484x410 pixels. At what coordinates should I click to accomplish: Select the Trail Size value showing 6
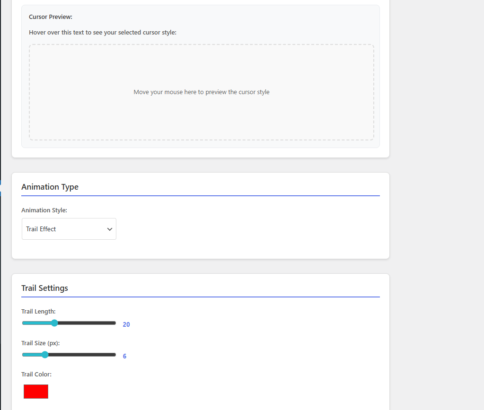pyautogui.click(x=124, y=356)
